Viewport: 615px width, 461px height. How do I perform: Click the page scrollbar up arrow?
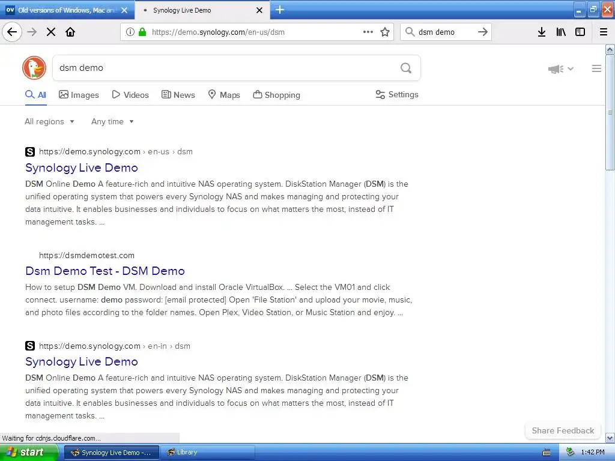(x=610, y=49)
